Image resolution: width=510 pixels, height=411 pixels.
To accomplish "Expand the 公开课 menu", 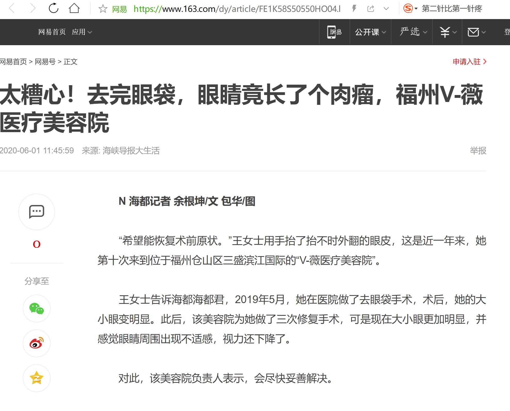I will pyautogui.click(x=370, y=32).
